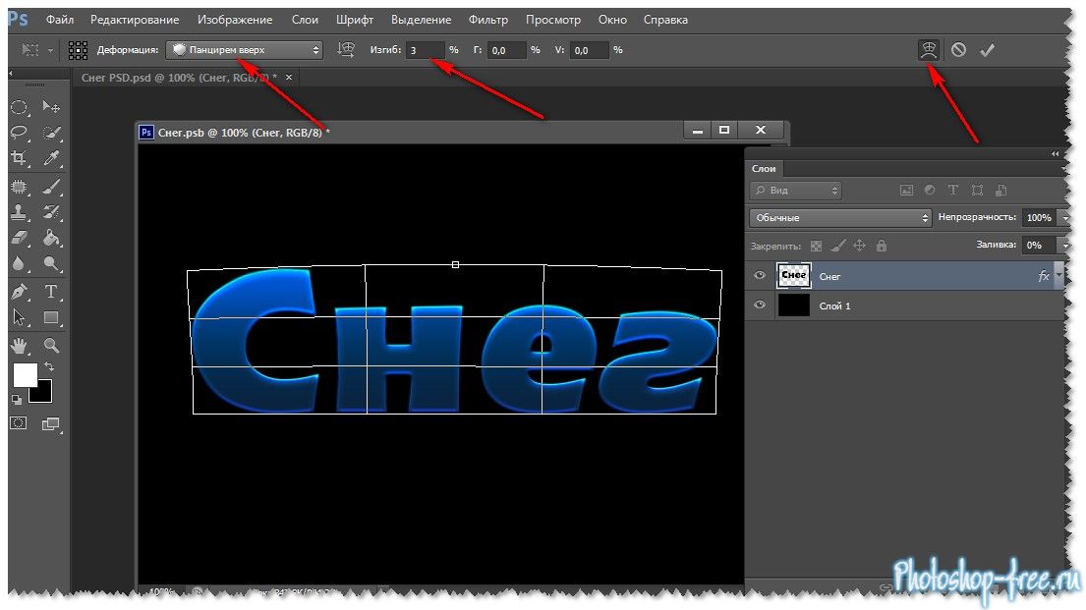Toggle between free transform and warp modes
Image resolution: width=1086 pixels, height=610 pixels.
(928, 50)
